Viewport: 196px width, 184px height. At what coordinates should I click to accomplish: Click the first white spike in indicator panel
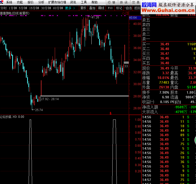(x=30, y=152)
